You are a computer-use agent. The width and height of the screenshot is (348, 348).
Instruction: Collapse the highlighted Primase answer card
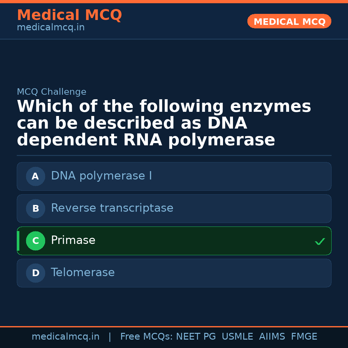[174, 241]
